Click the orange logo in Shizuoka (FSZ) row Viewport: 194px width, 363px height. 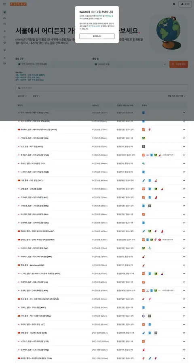(x=143, y=342)
